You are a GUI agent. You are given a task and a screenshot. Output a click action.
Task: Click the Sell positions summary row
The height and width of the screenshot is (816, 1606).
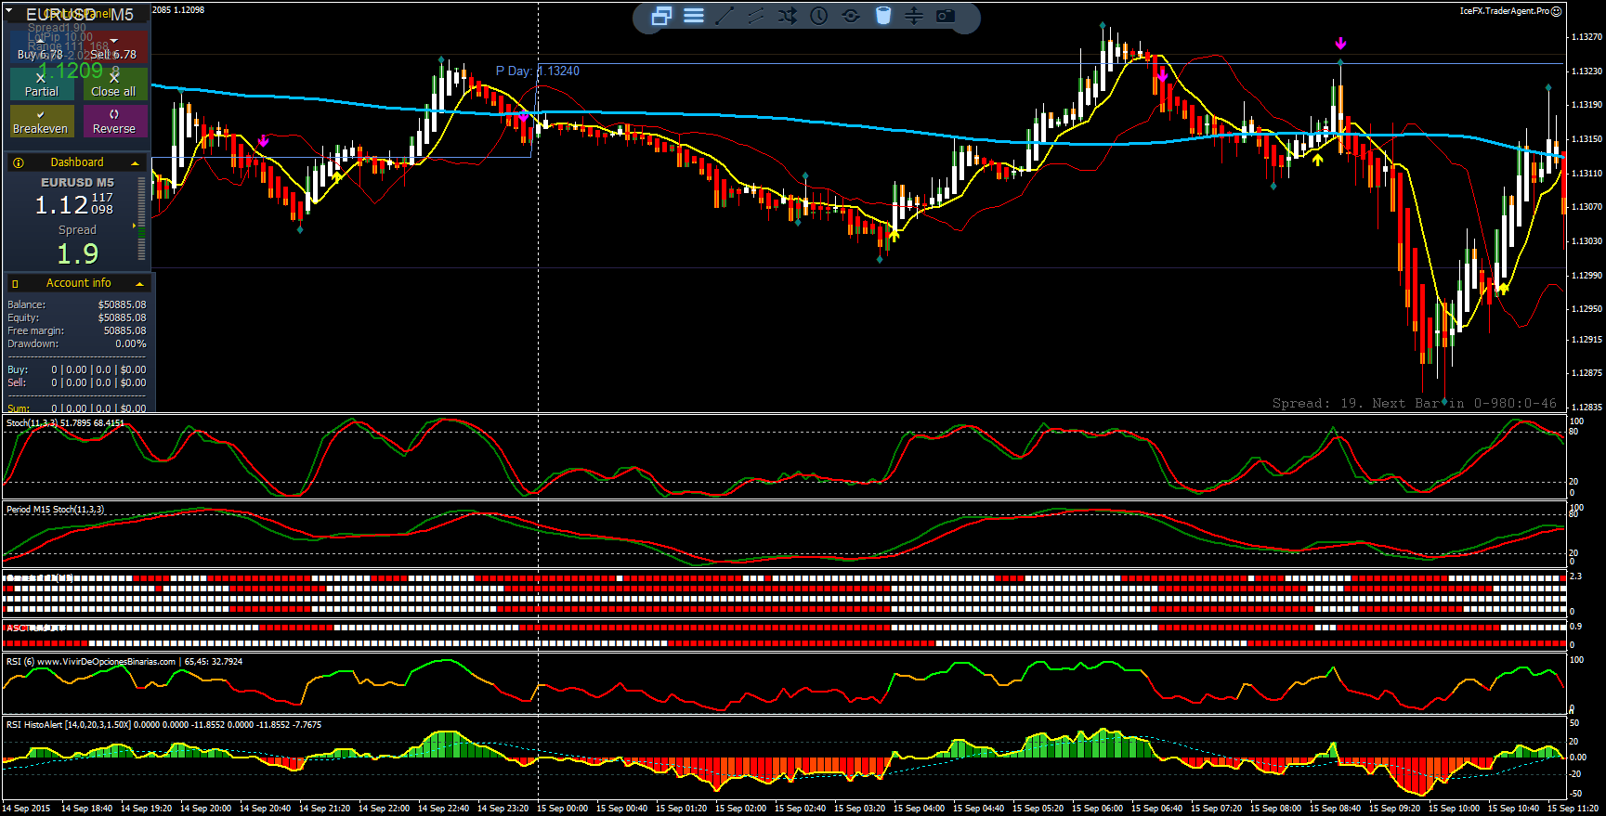pos(77,382)
